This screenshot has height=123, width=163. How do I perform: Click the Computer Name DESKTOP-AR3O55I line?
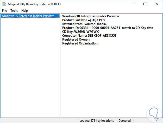coord(89,36)
